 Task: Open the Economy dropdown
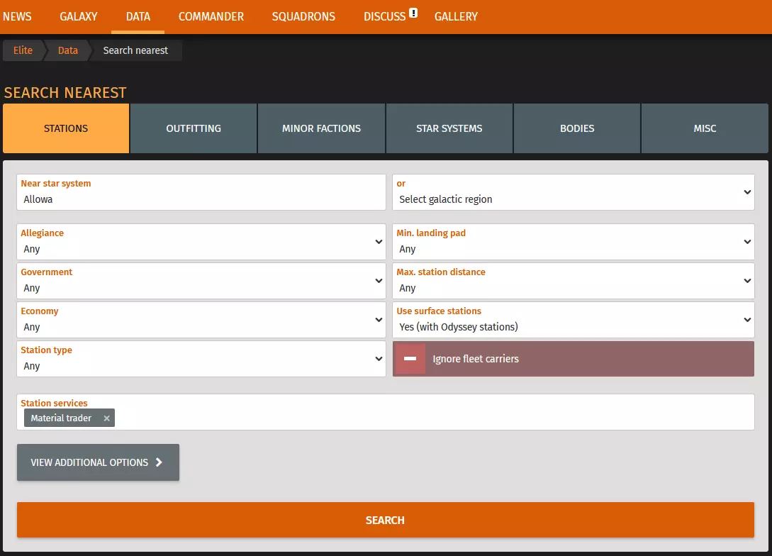201,320
